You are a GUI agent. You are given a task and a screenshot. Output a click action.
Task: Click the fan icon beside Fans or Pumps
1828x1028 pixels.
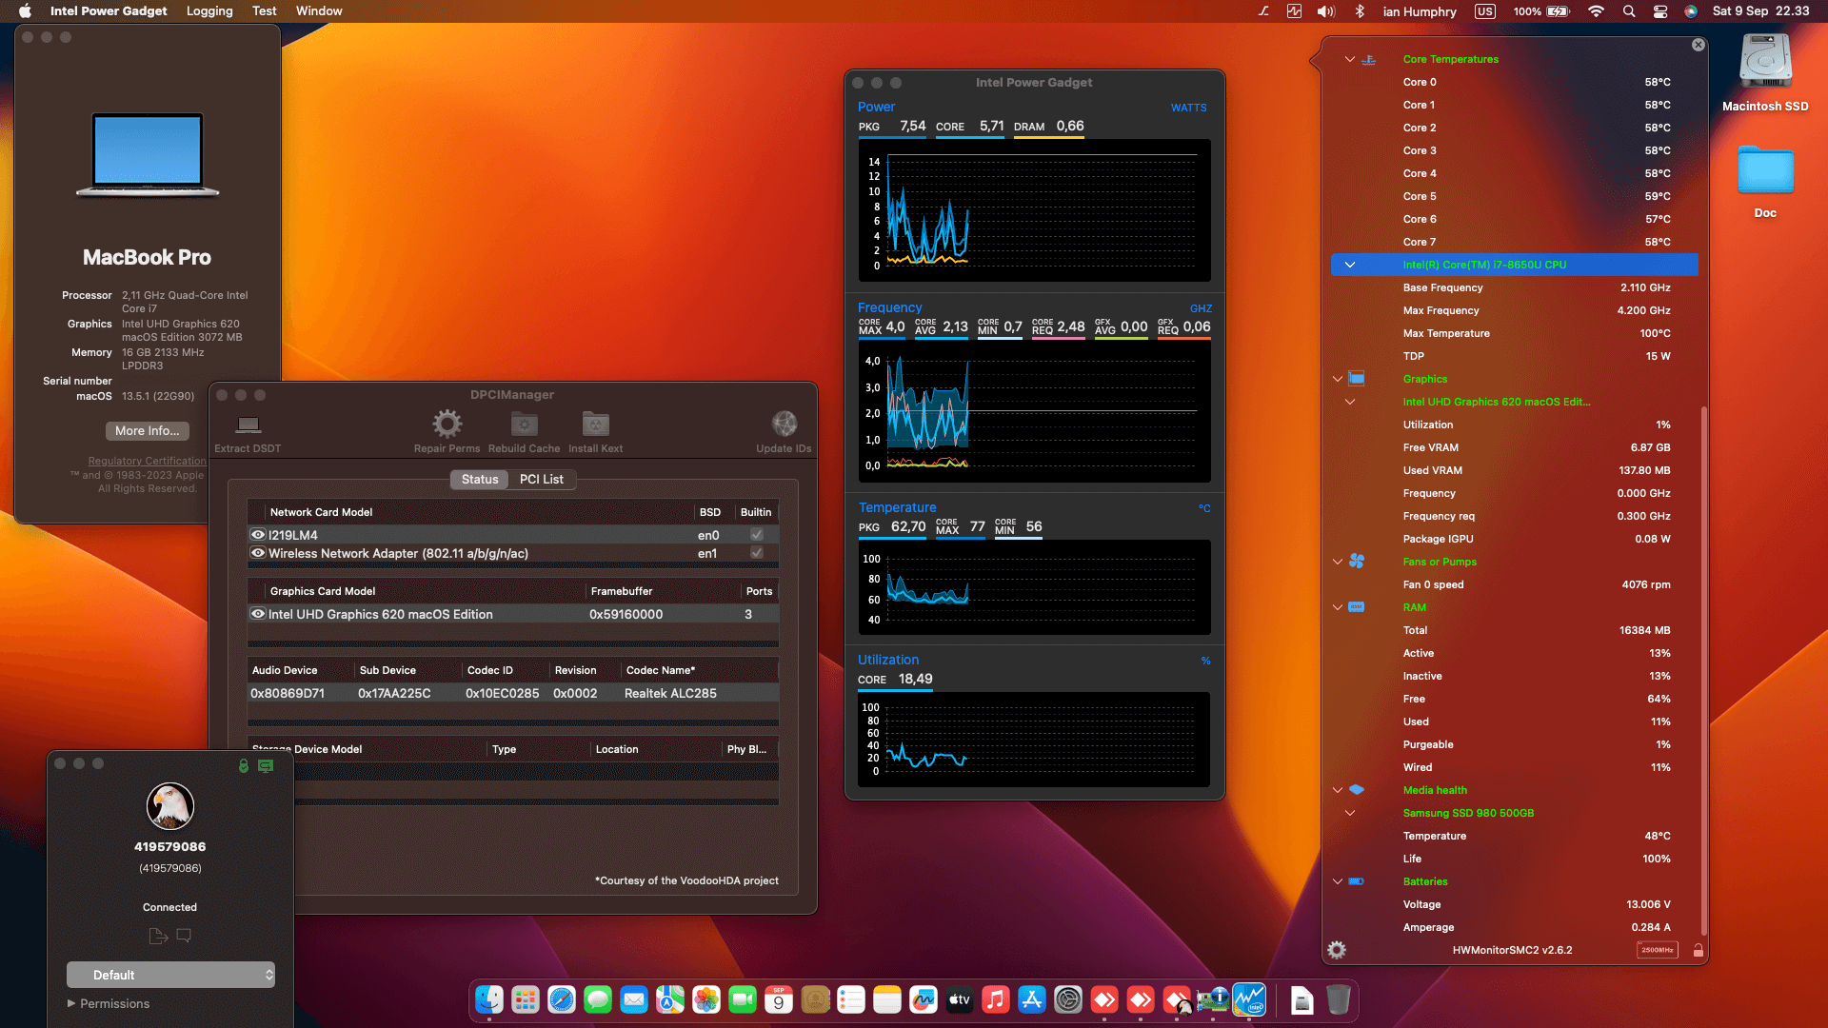1357,562
